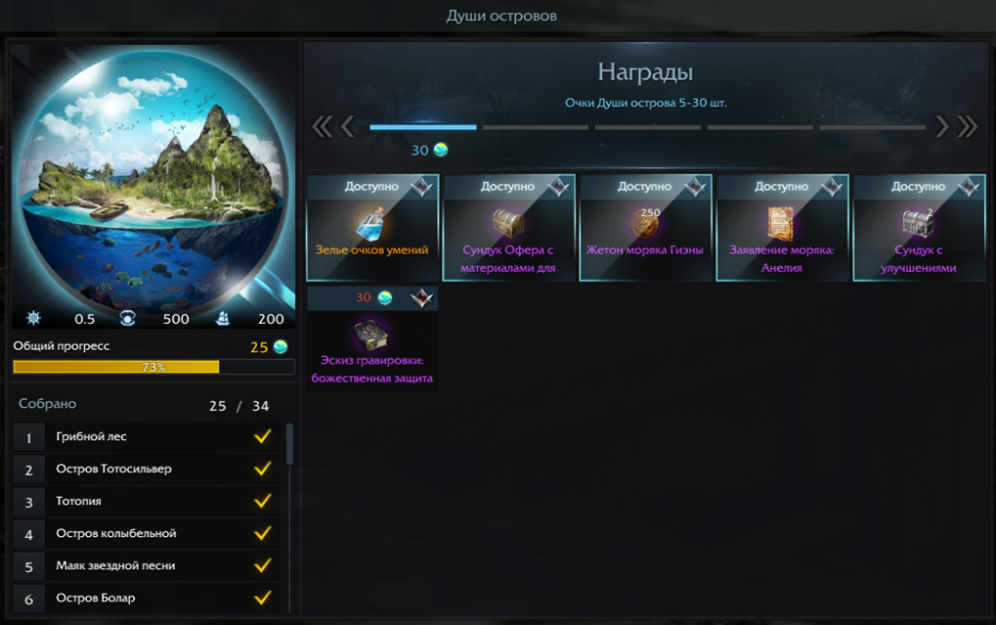Viewport: 996px width, 625px height.
Task: Go to previous rewards page arrow
Action: [347, 126]
